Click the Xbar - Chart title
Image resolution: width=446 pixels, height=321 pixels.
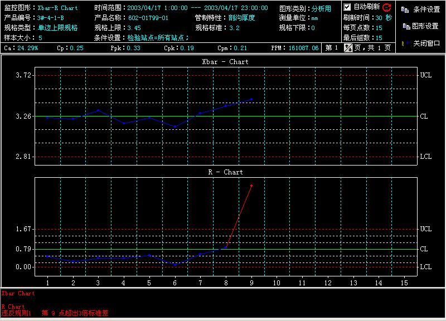point(225,62)
